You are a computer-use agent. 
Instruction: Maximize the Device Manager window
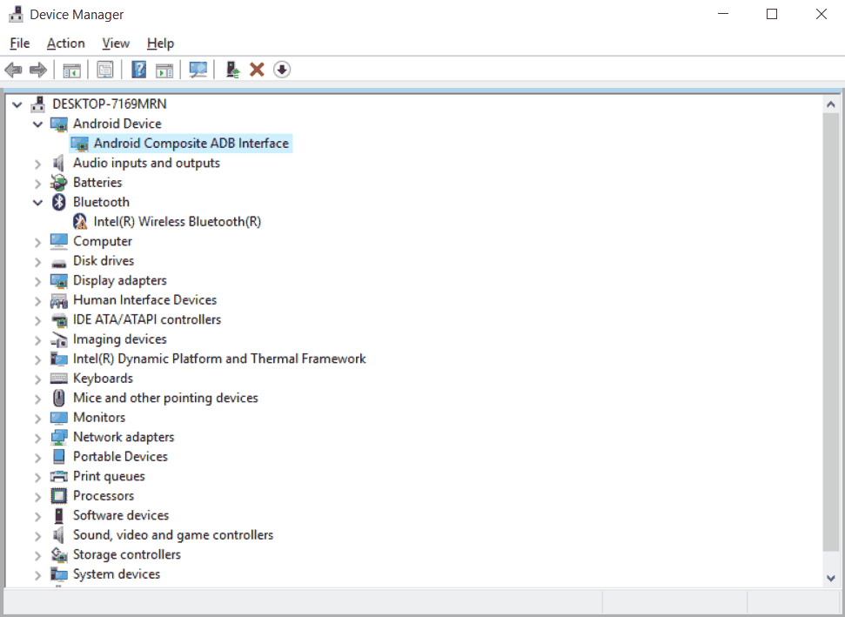[772, 14]
